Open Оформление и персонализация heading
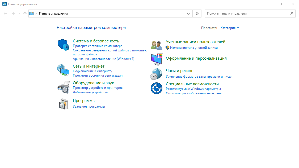 point(196,58)
